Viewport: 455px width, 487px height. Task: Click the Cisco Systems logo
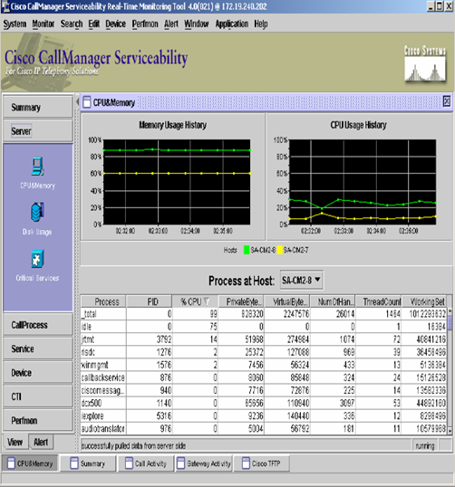point(425,63)
